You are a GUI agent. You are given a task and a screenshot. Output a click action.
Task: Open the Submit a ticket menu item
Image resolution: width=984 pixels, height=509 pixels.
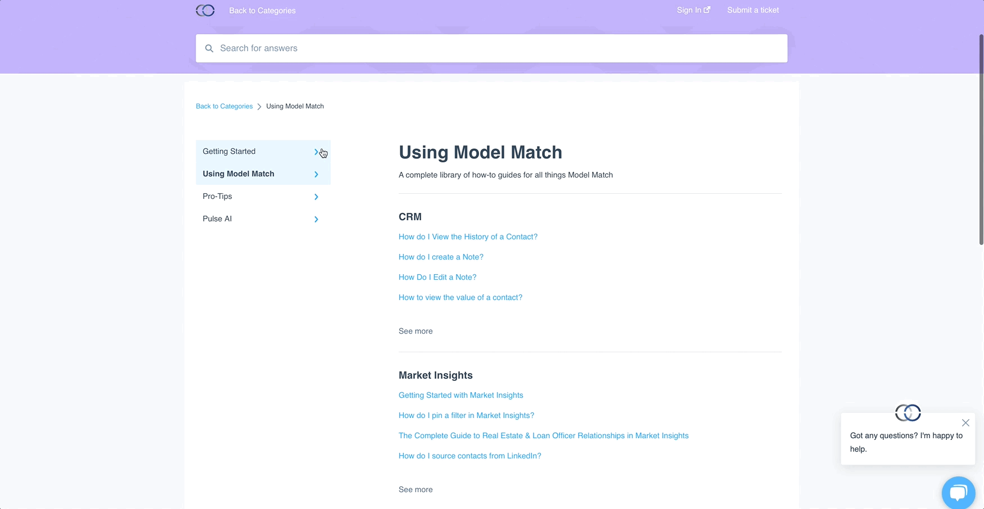752,10
